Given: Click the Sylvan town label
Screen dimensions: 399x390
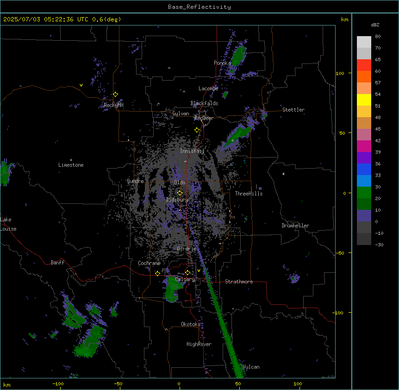Looking at the screenshot, I should [181, 113].
